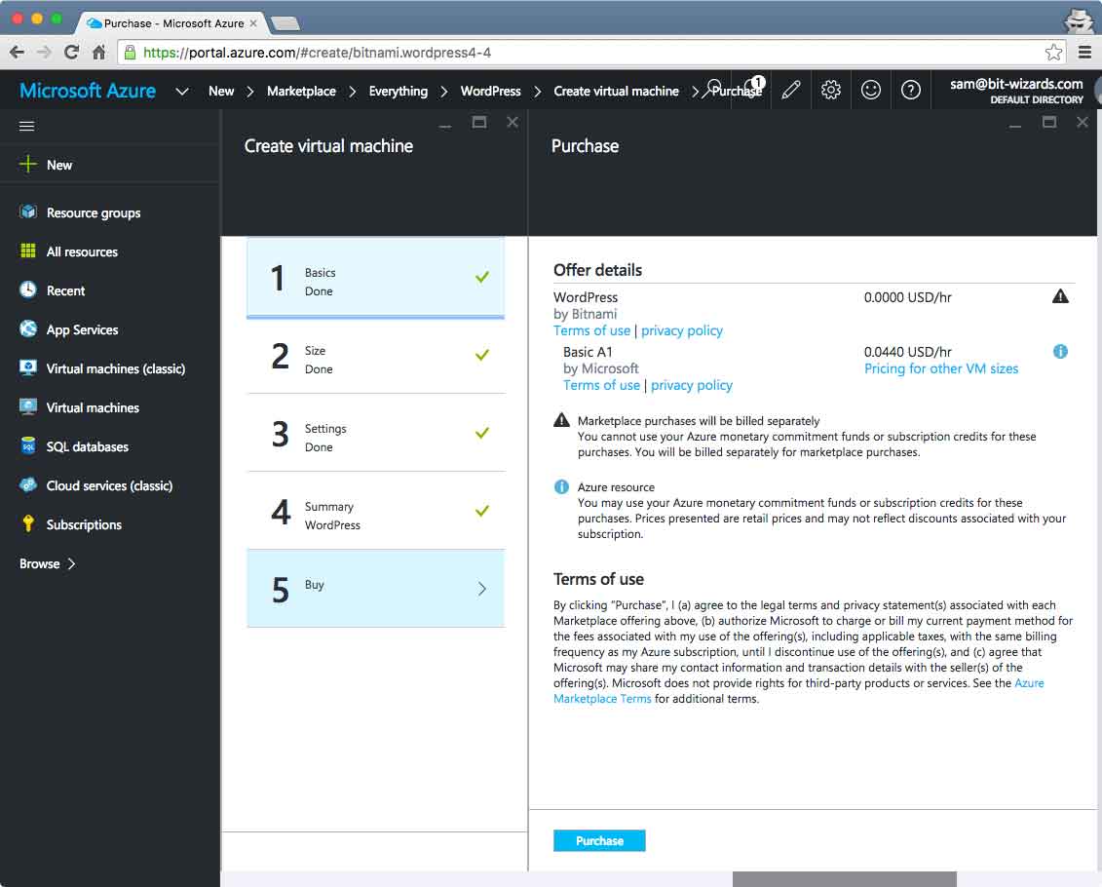Click New in the breadcrumb
Viewport: 1102px width, 887px height.
click(220, 91)
